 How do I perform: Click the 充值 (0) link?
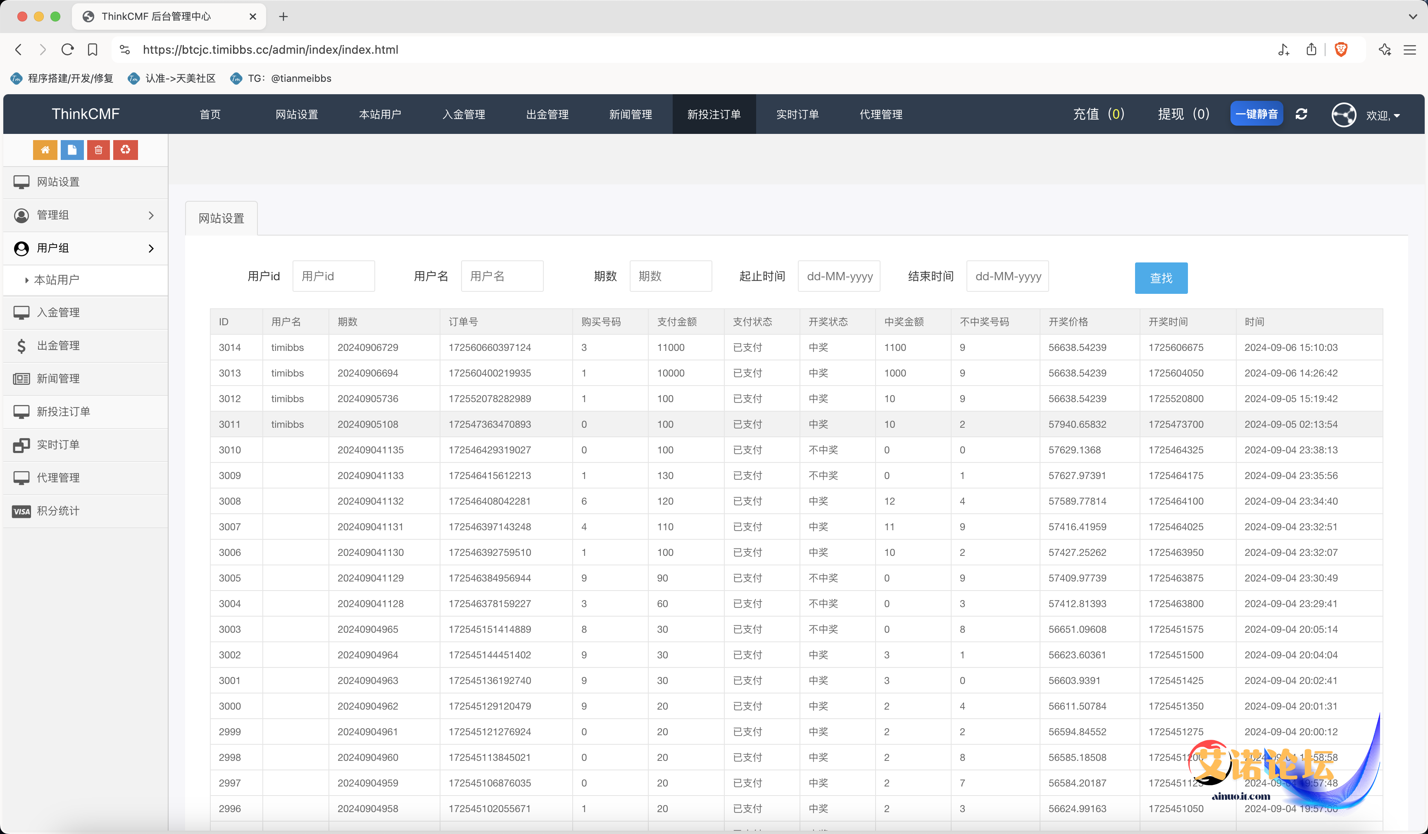click(1099, 114)
